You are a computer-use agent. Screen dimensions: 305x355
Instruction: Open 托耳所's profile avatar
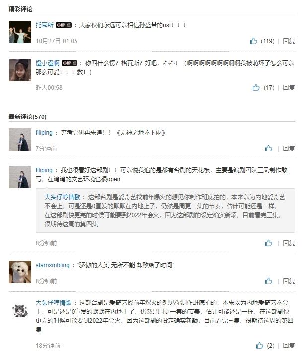click(20, 32)
